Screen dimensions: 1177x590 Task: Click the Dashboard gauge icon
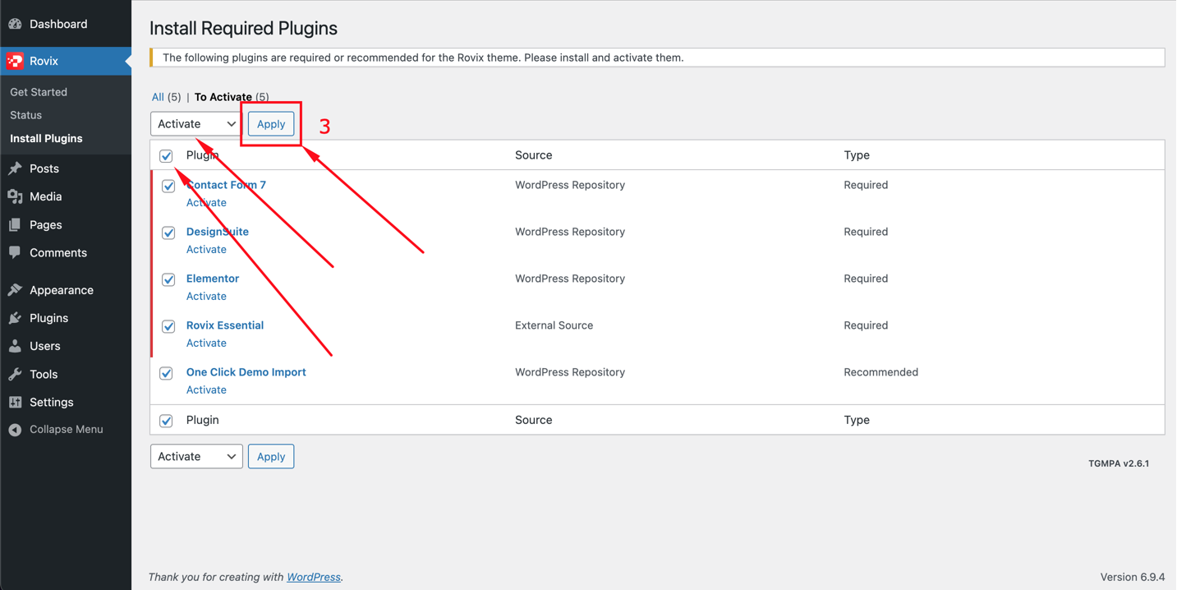pyautogui.click(x=15, y=24)
